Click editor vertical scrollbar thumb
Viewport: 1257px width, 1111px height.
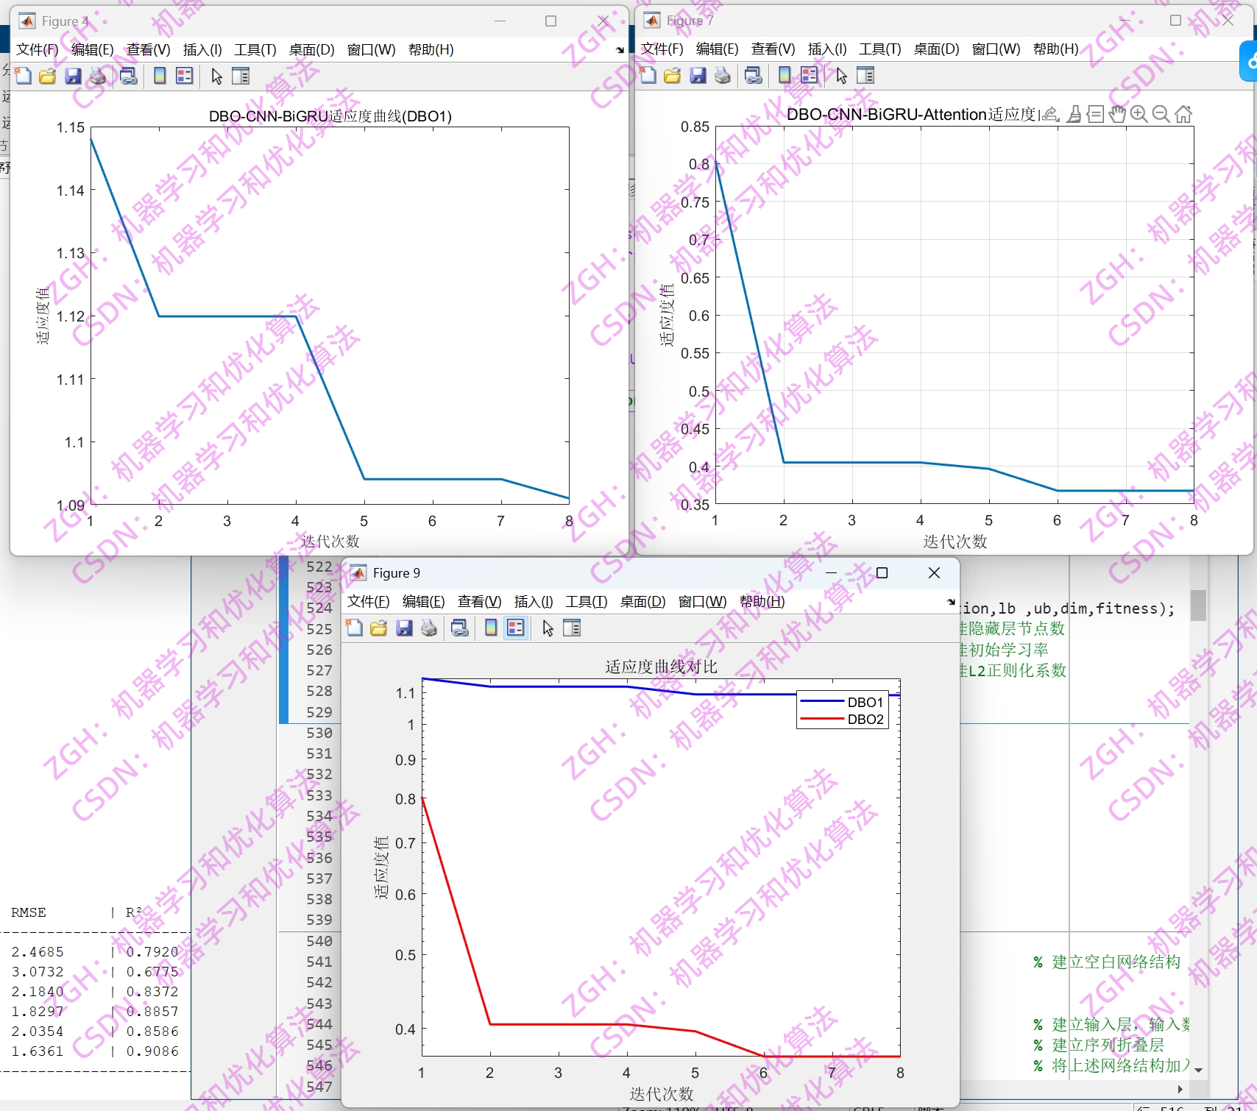click(x=1198, y=605)
